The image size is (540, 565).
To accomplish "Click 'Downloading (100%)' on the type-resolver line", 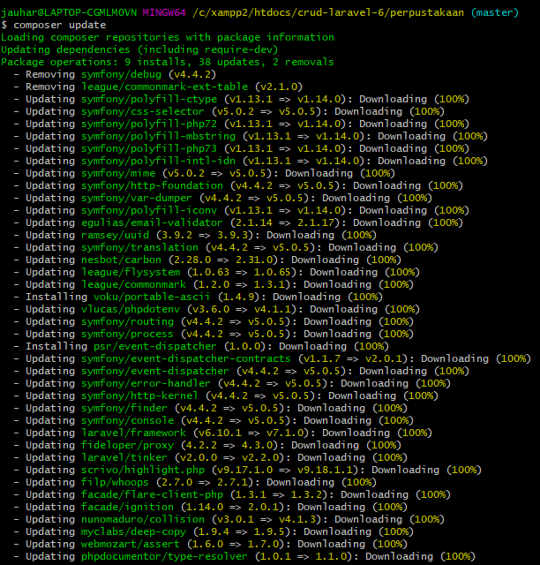I will tap(420, 555).
